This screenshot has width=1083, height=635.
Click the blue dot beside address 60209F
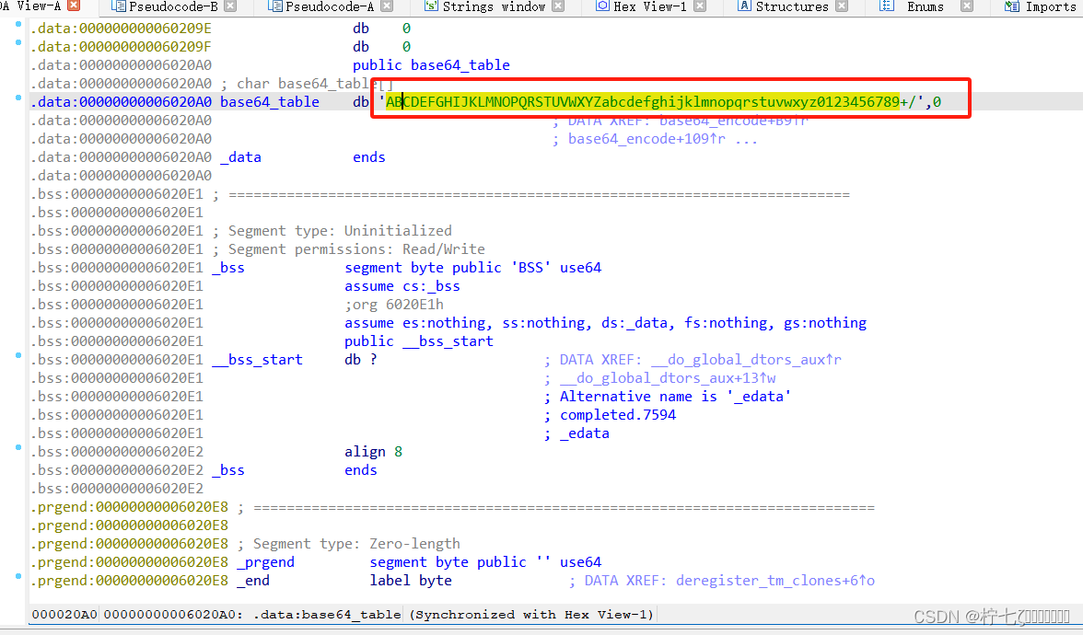[x=18, y=42]
